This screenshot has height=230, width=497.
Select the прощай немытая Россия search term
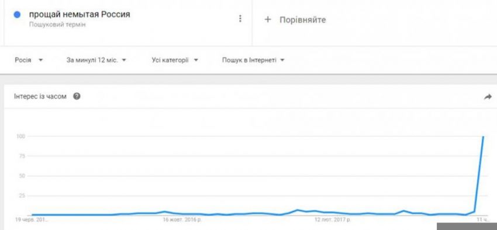pyautogui.click(x=80, y=15)
